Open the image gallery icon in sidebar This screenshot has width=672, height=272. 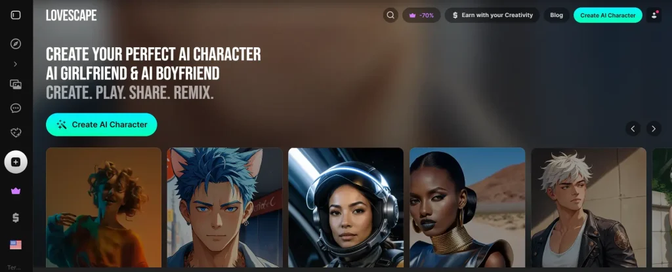(x=16, y=85)
